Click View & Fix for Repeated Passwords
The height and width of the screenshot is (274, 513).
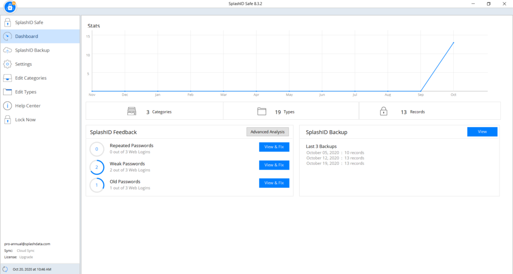[x=274, y=147]
